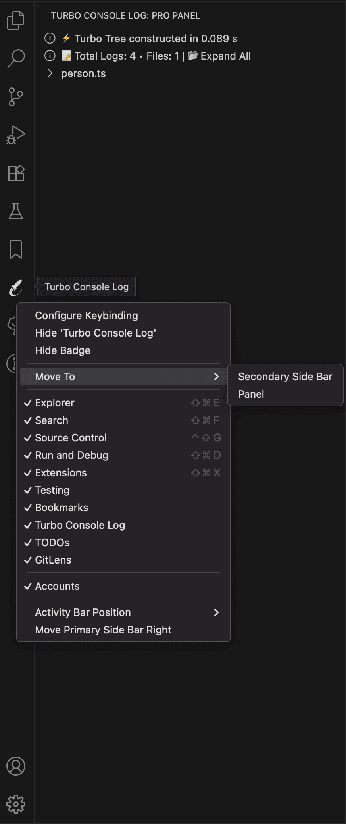Select the Testing flask icon
Image resolution: width=346 pixels, height=824 pixels.
[16, 211]
